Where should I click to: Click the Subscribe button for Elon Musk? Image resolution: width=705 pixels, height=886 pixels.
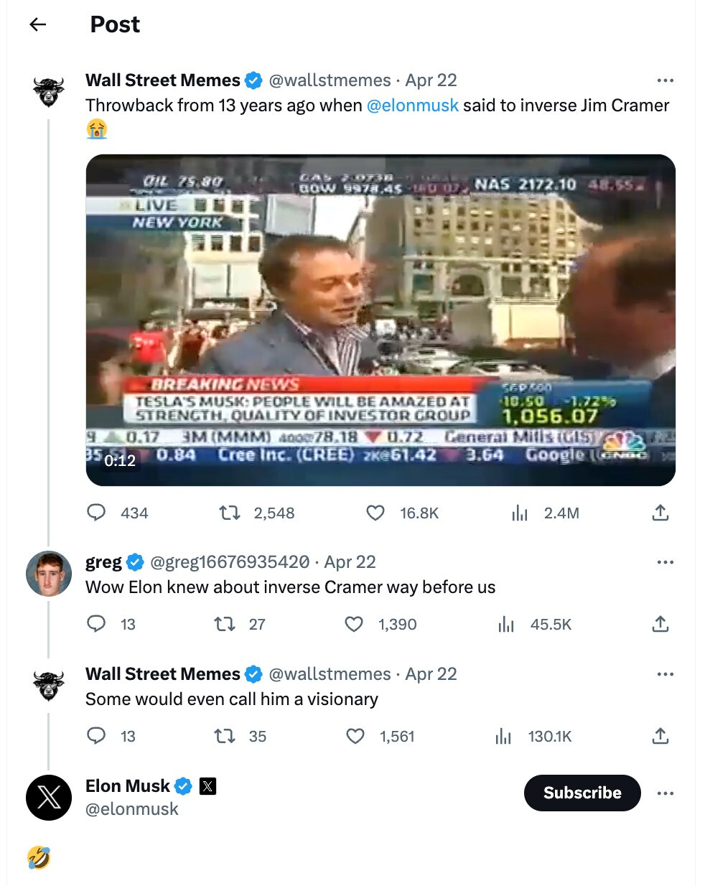pos(582,793)
